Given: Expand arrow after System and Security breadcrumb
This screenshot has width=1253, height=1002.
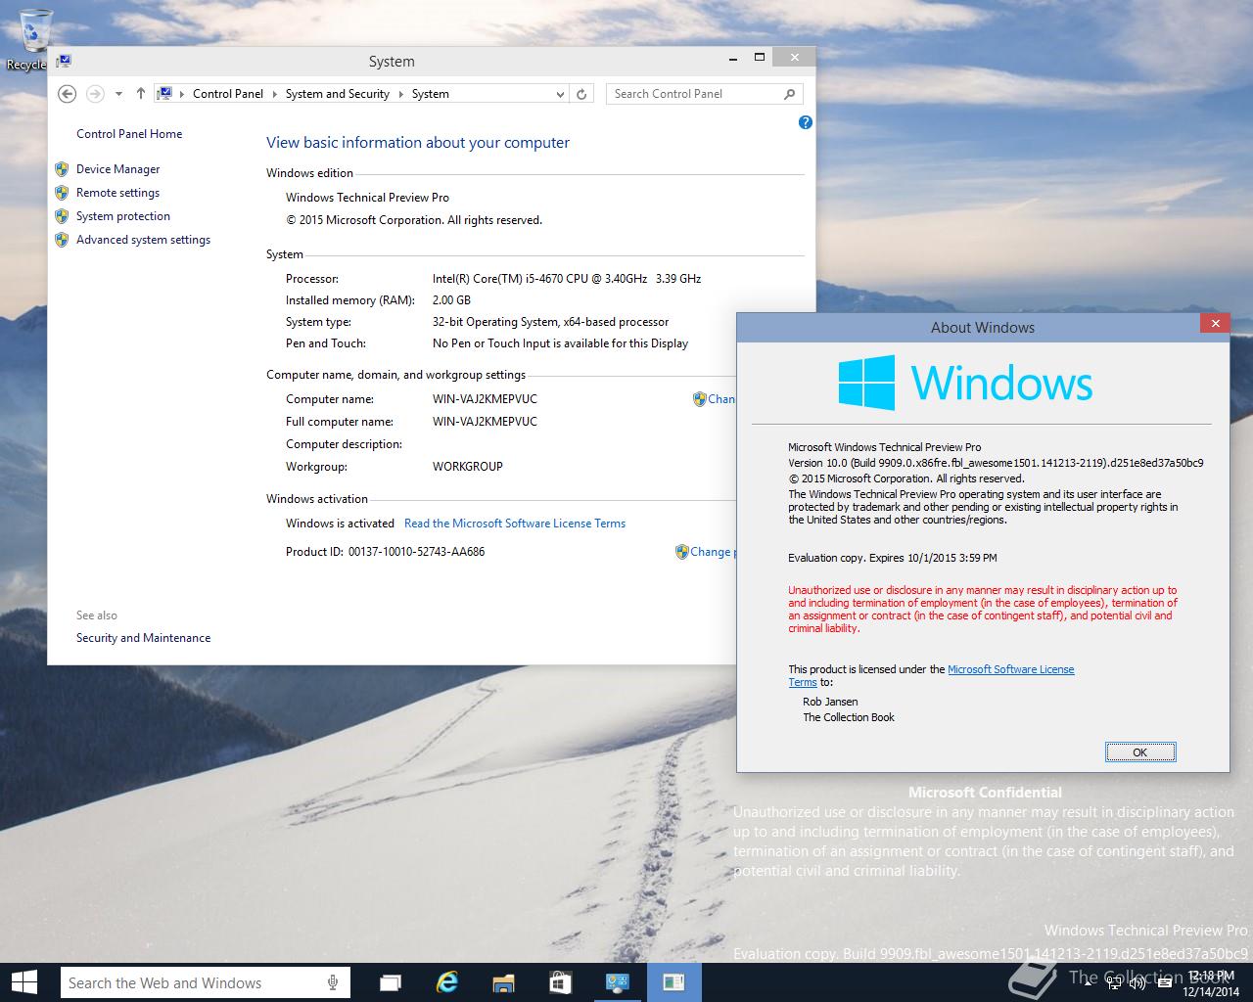Looking at the screenshot, I should 400,94.
